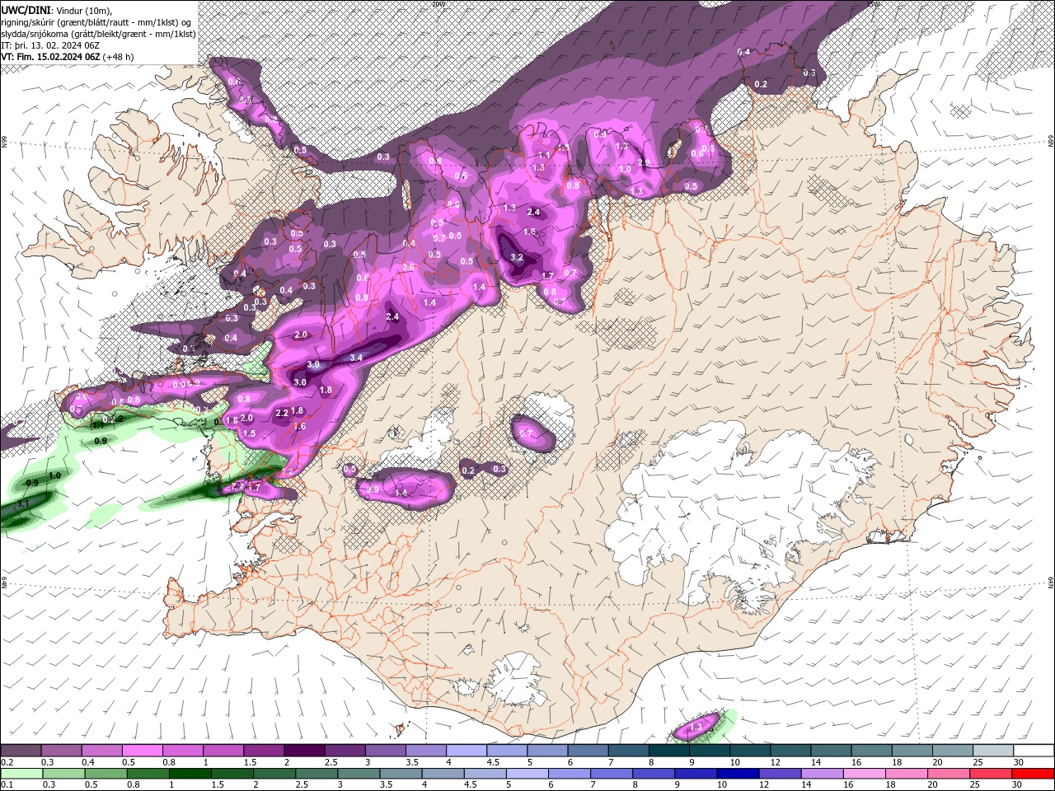Click the 'slydda/snjókoma' legend description line
The image size is (1055, 791).
[x=98, y=34]
